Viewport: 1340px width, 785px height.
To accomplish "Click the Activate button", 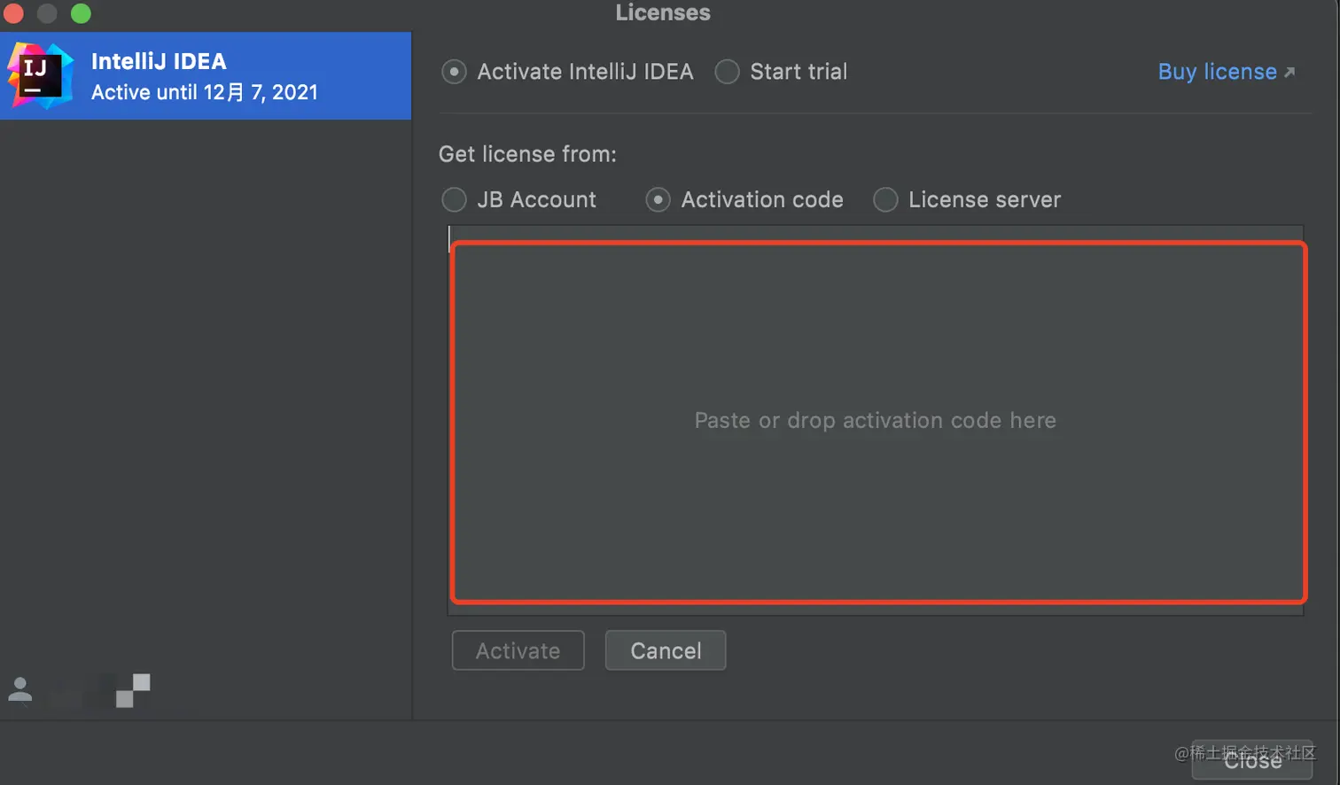I will click(518, 650).
